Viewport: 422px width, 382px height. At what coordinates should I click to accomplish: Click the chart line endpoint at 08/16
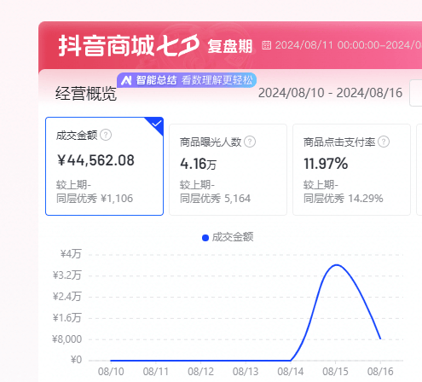coord(380,339)
